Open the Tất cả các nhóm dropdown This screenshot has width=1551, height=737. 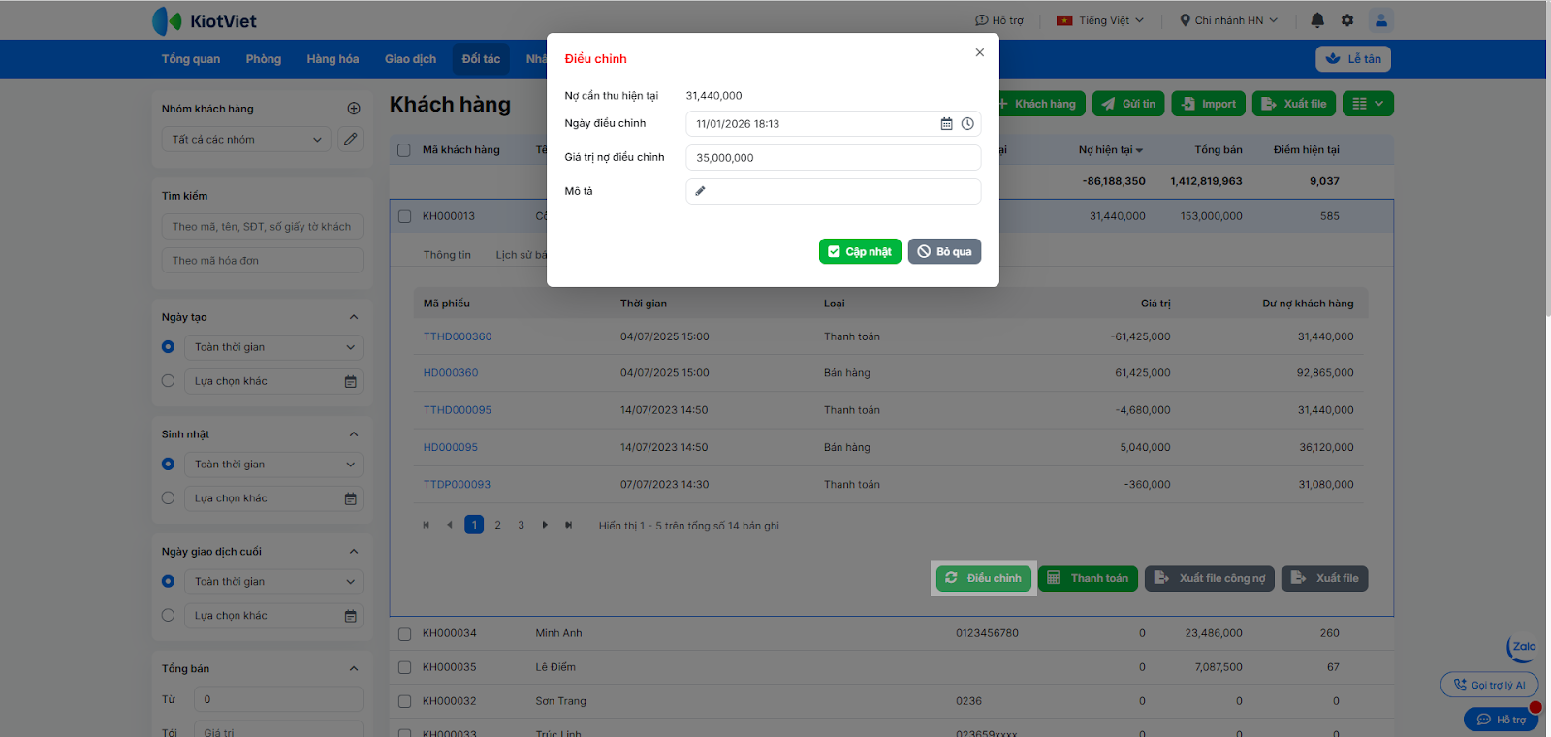click(x=246, y=140)
